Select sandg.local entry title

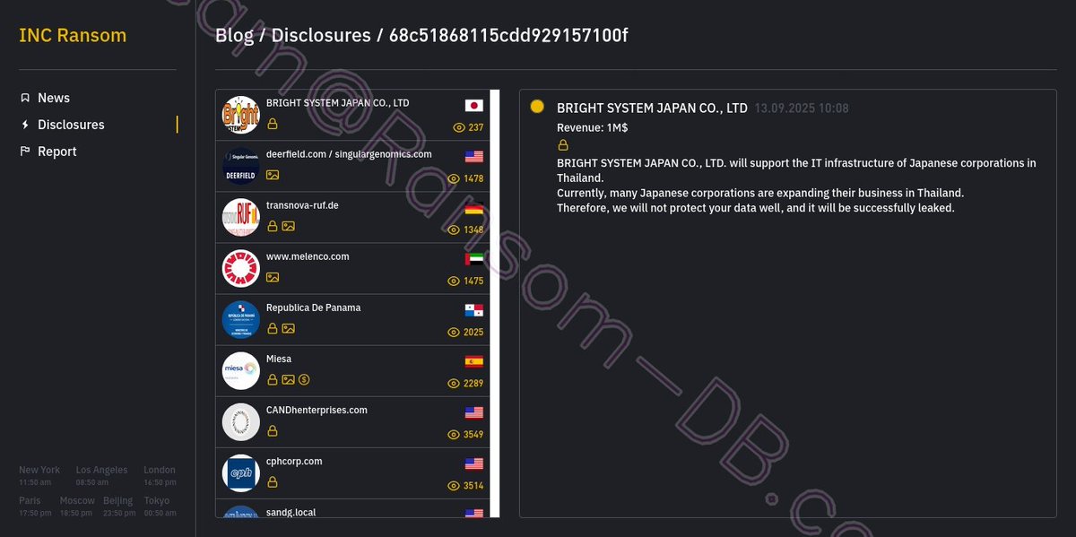pos(291,512)
